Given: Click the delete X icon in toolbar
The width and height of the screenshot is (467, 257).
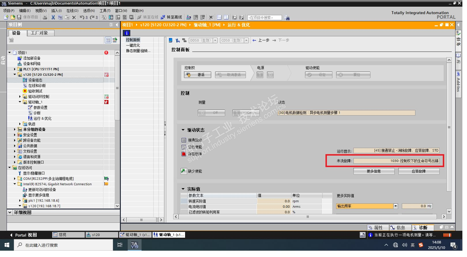Looking at the screenshot, I should [74, 17].
